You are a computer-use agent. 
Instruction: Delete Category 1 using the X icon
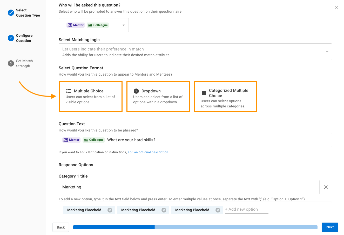point(326,187)
